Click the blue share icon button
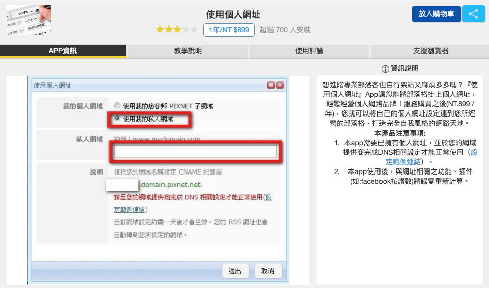The image size is (489, 288). tap(473, 14)
